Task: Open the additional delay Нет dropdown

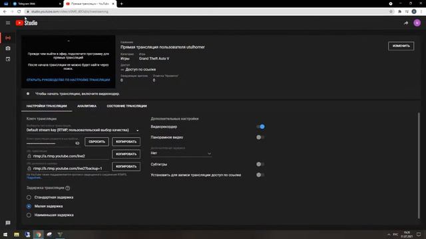Action: (181, 153)
